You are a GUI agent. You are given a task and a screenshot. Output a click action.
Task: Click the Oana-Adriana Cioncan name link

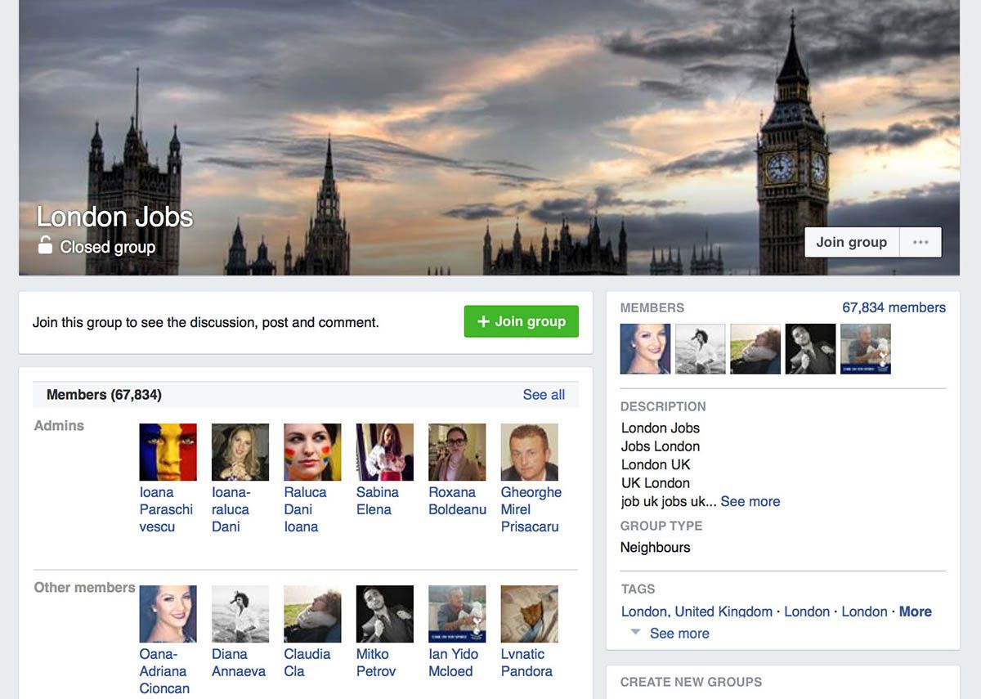click(x=164, y=671)
